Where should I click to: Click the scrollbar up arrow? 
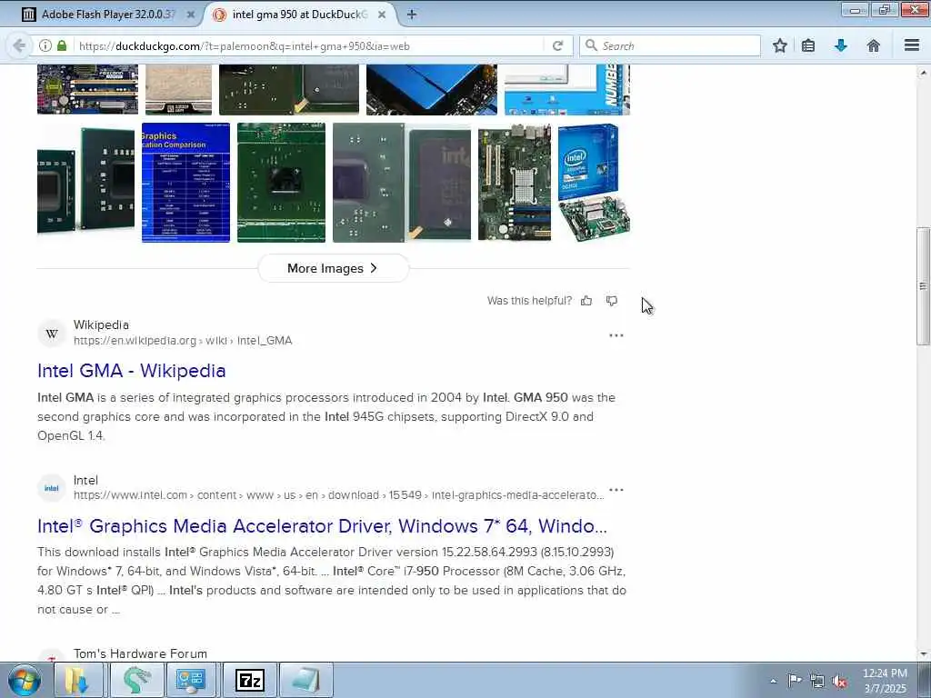(923, 73)
